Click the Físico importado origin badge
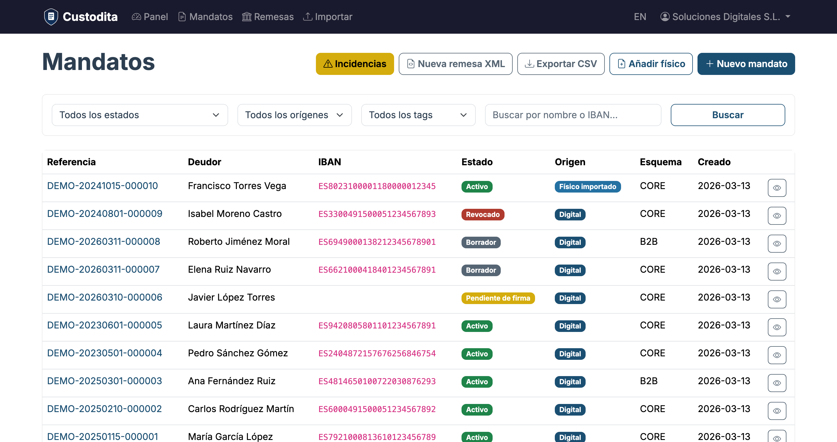The height and width of the screenshot is (442, 837). coord(587,186)
